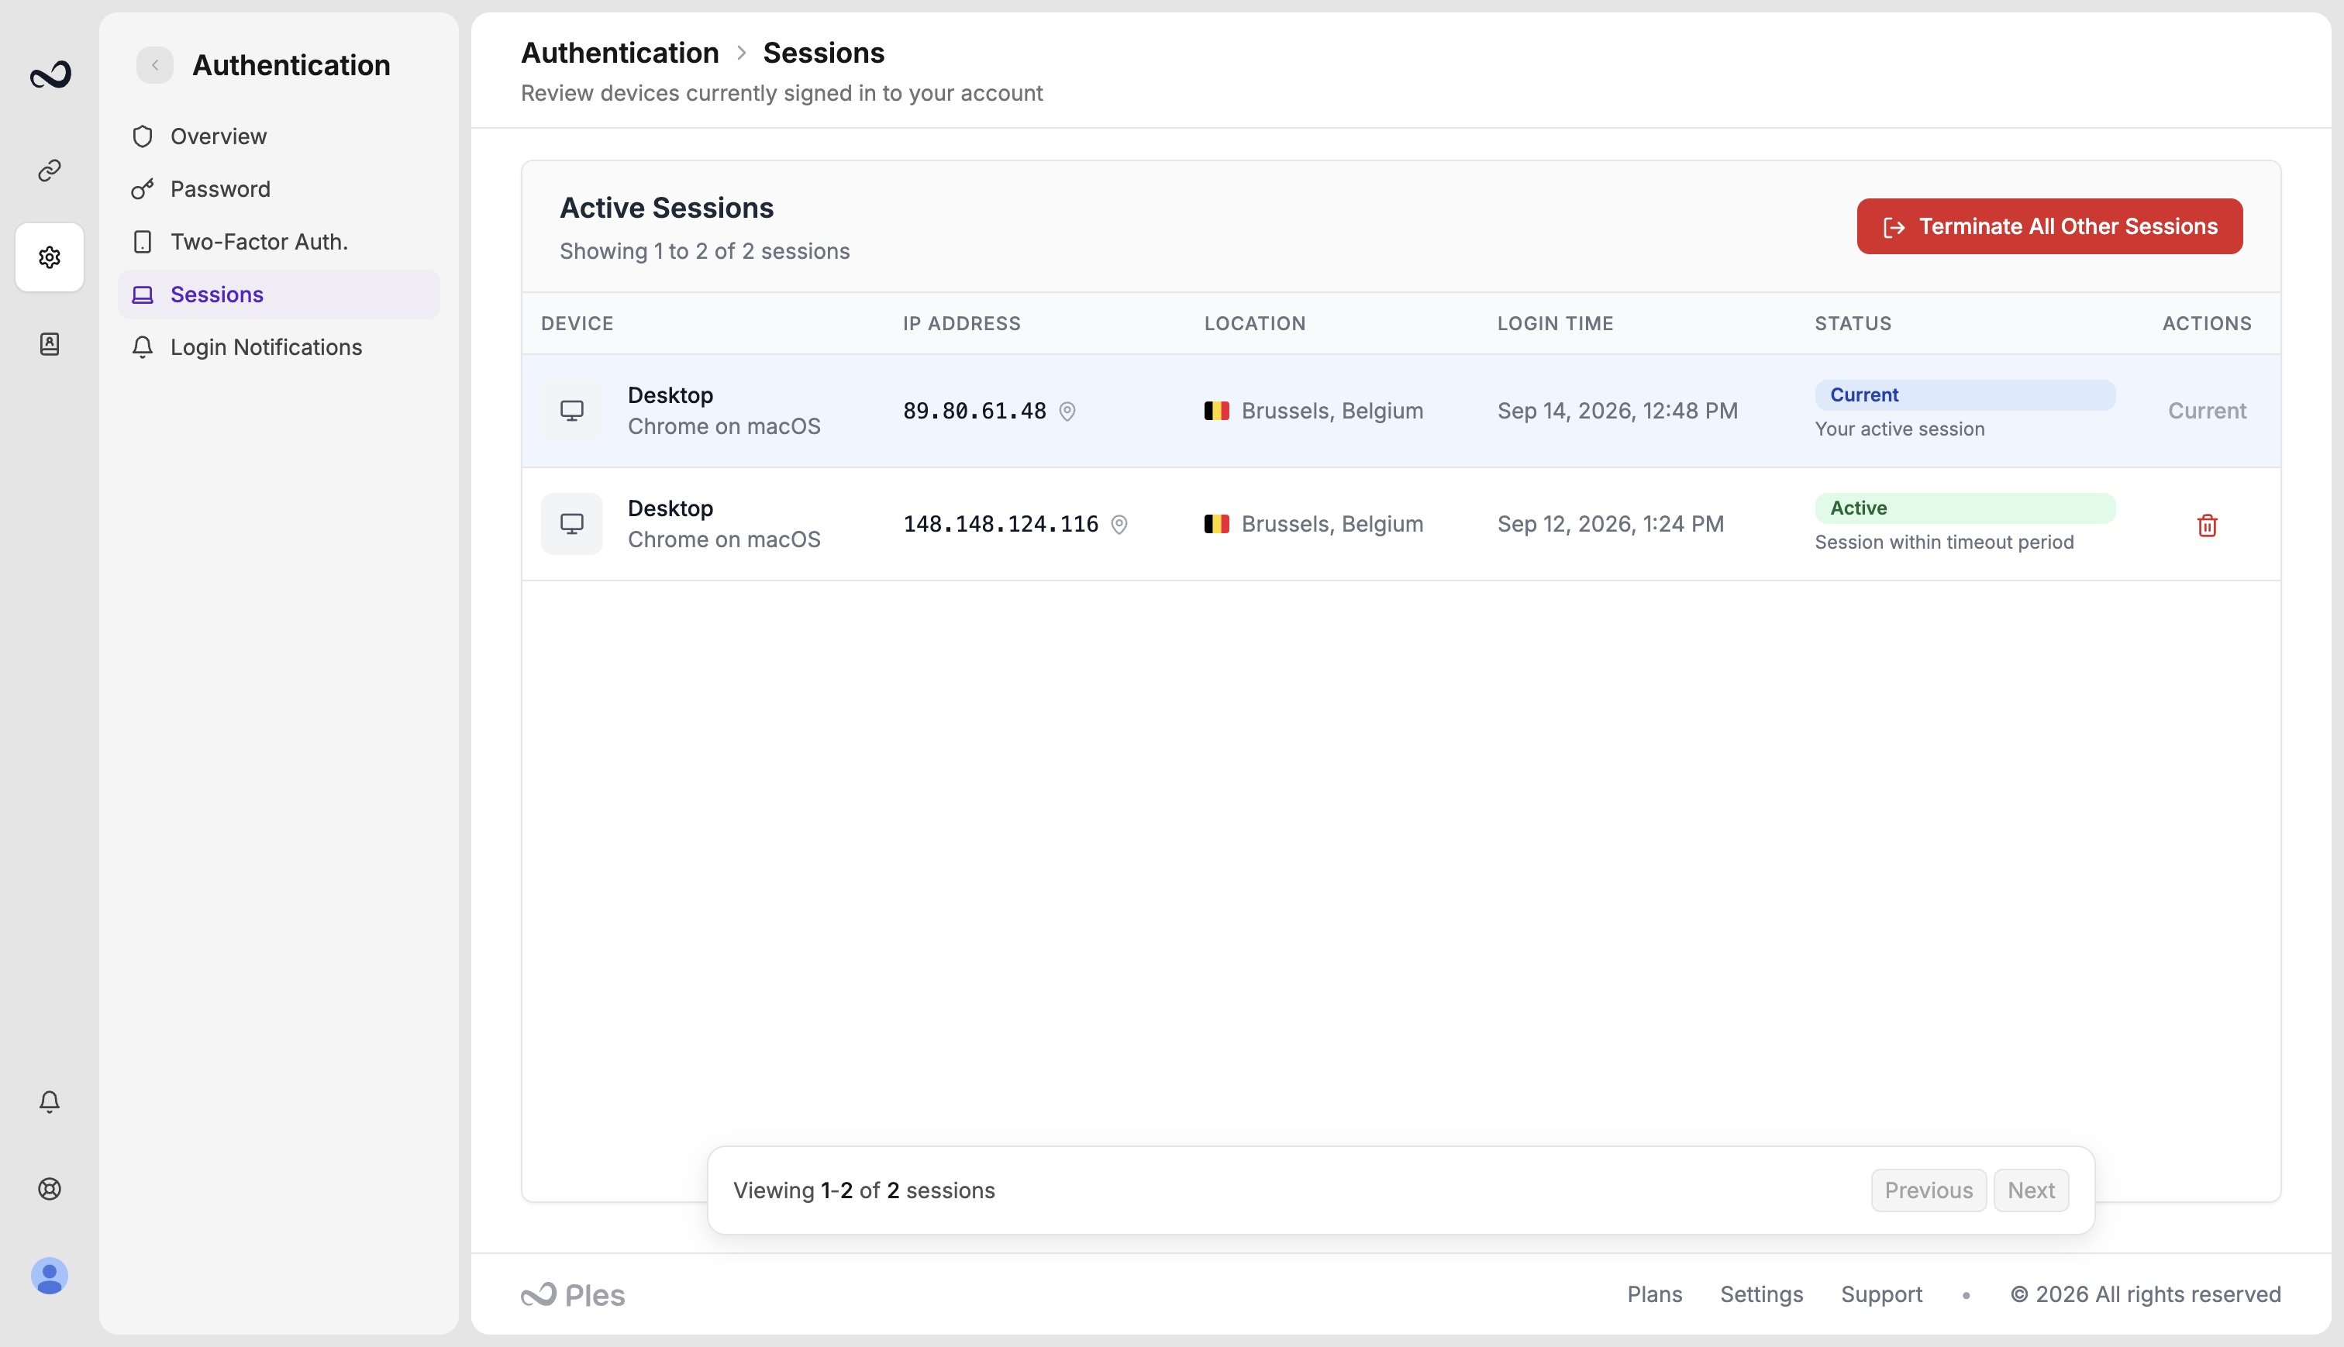Open the Plans footer link
Viewport: 2344px width, 1347px height.
tap(1654, 1294)
